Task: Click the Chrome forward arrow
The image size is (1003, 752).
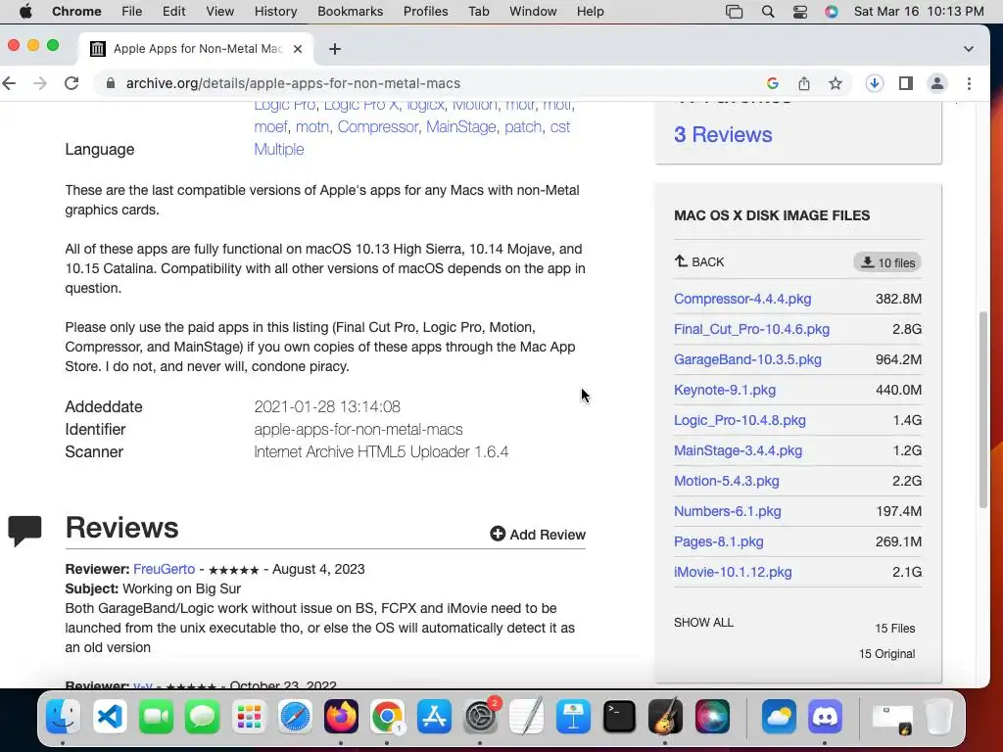Action: [39, 83]
